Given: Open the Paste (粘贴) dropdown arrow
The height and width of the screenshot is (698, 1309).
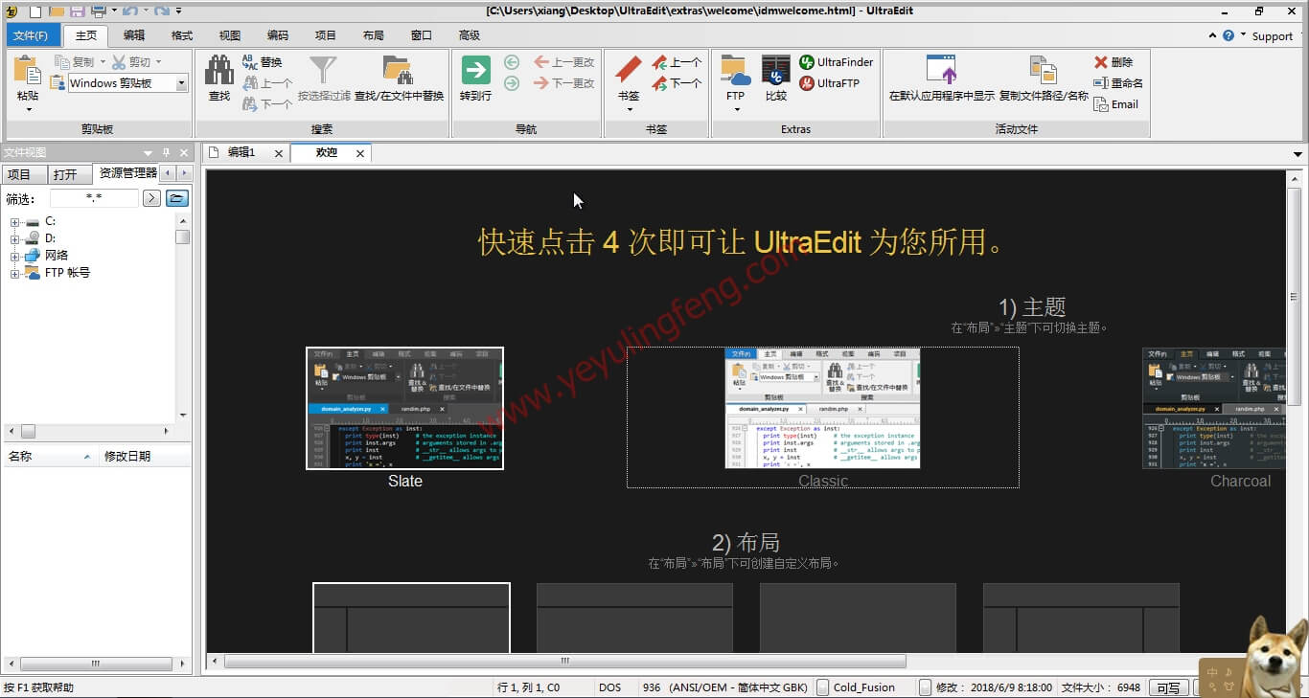Looking at the screenshot, I should pos(28,109).
